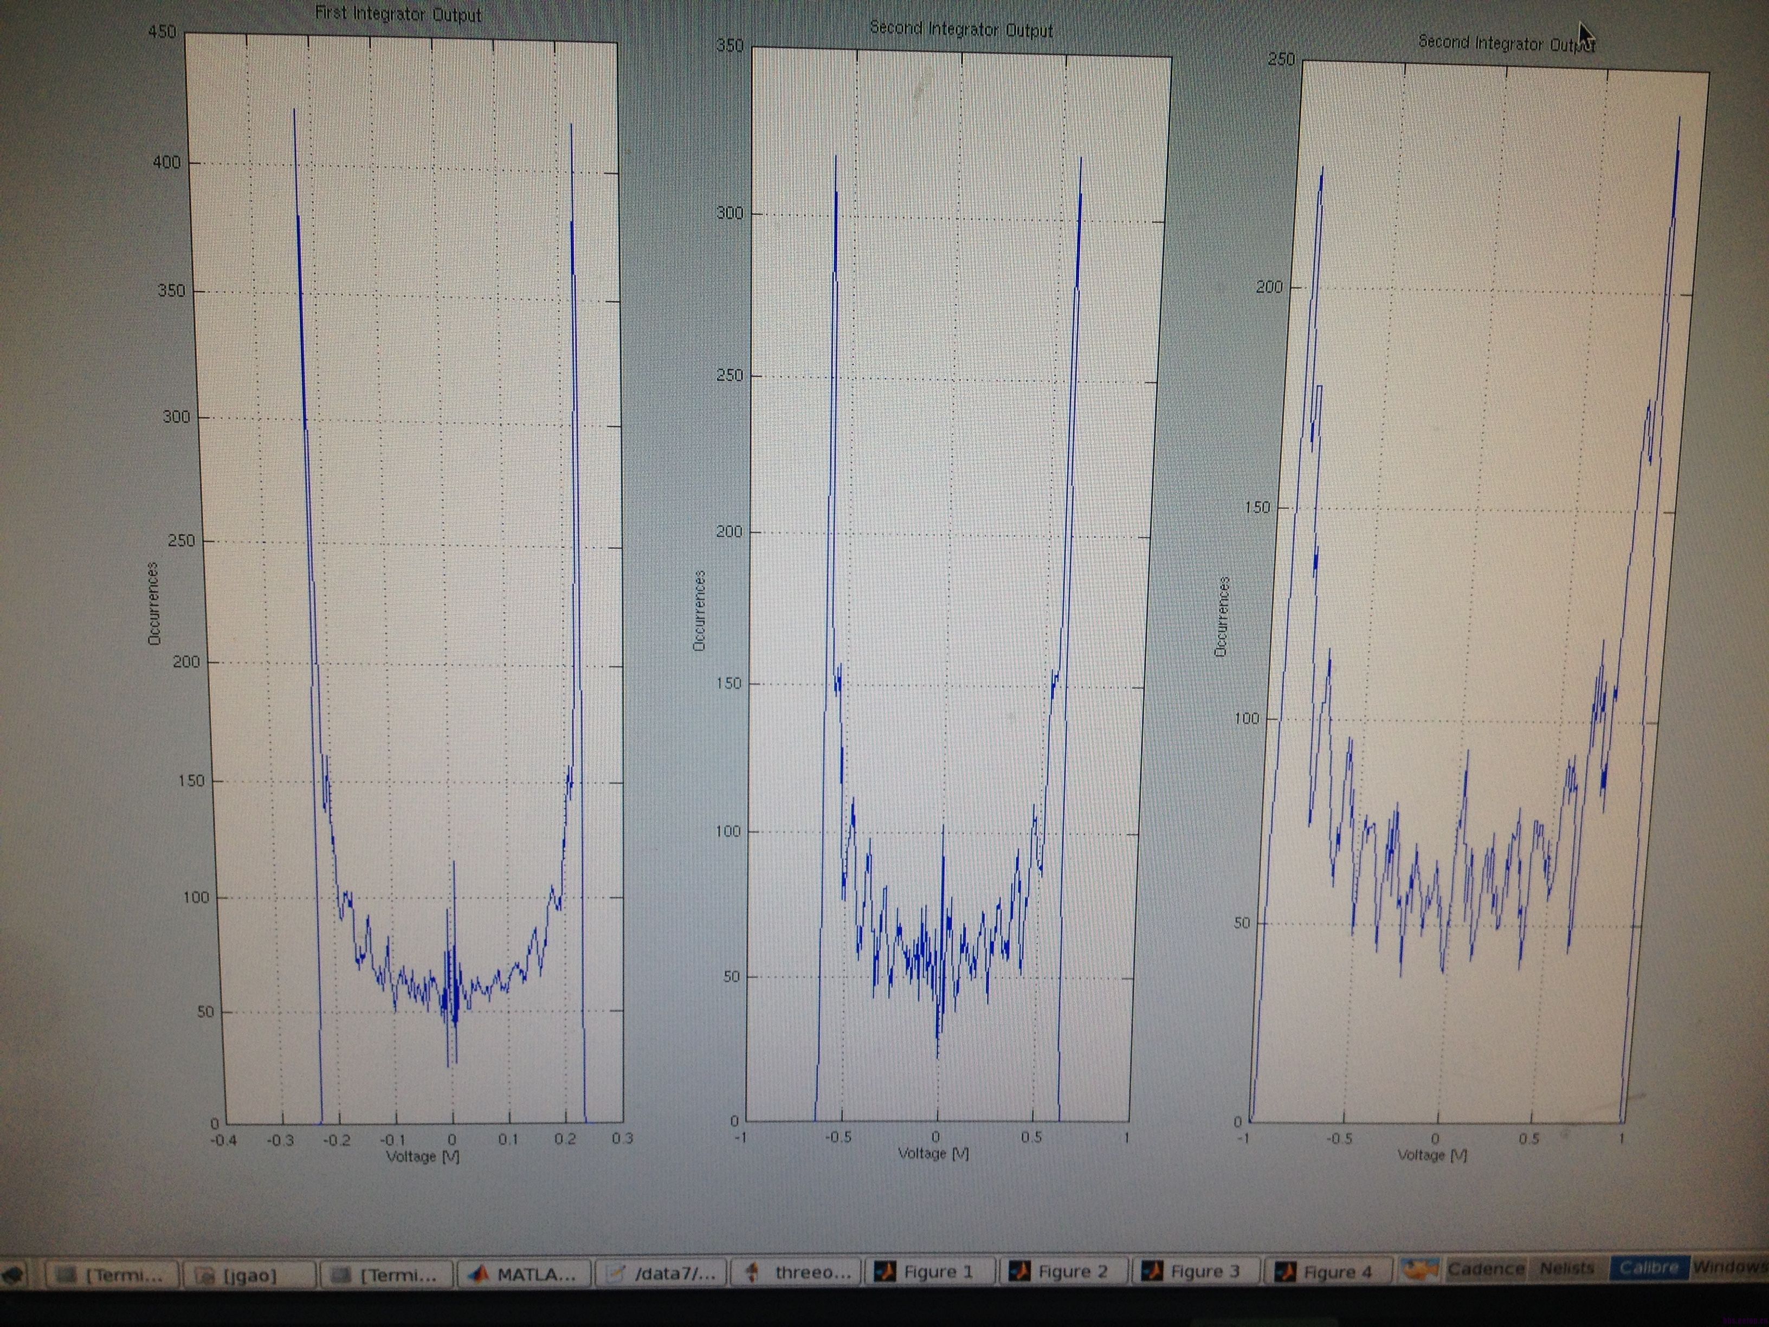Click the rightmost plot's title under the cursor

(1506, 43)
